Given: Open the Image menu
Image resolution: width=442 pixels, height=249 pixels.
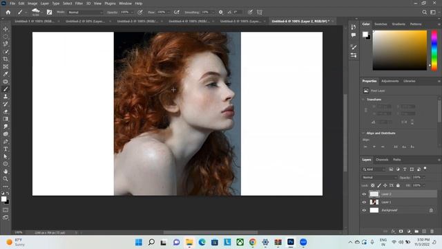Looking at the screenshot, I should [x=32, y=3].
